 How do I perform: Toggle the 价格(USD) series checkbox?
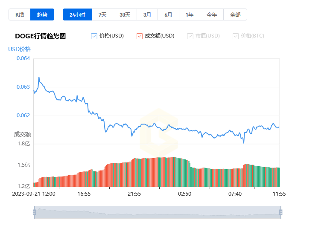coord(94,36)
